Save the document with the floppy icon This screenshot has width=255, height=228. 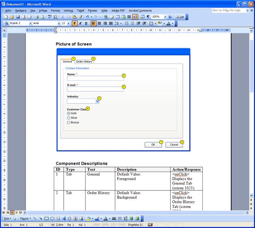(18, 17)
